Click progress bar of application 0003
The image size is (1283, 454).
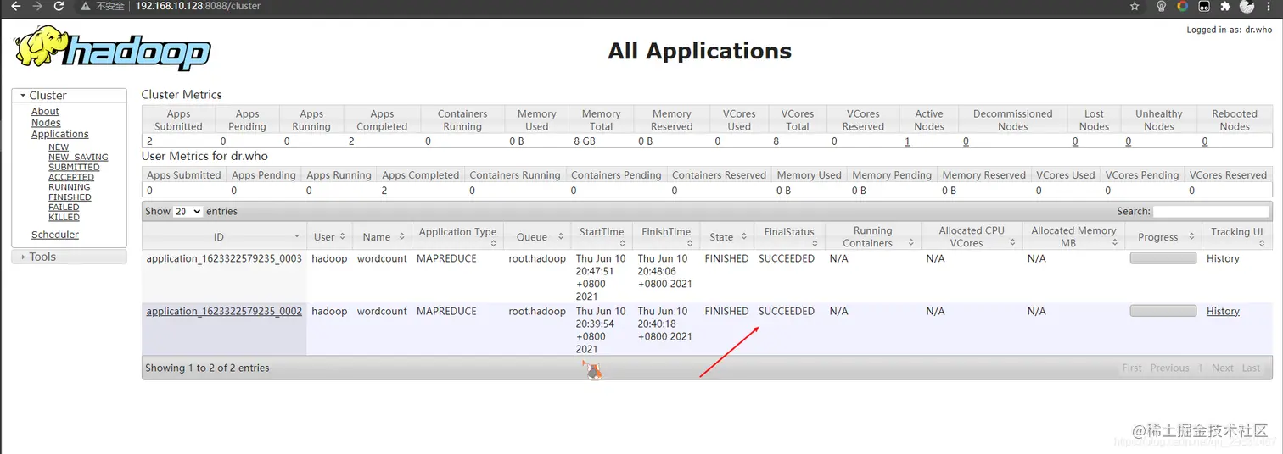1163,258
